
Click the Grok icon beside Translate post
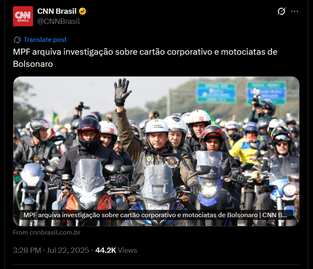pos(17,40)
